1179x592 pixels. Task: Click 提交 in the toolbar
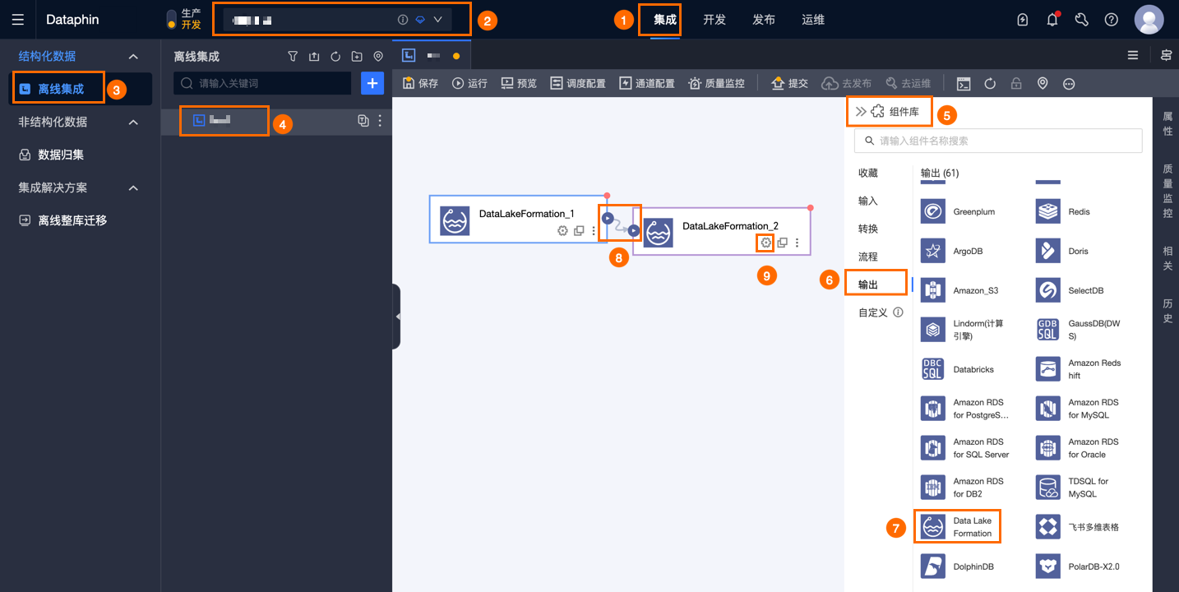coord(789,83)
